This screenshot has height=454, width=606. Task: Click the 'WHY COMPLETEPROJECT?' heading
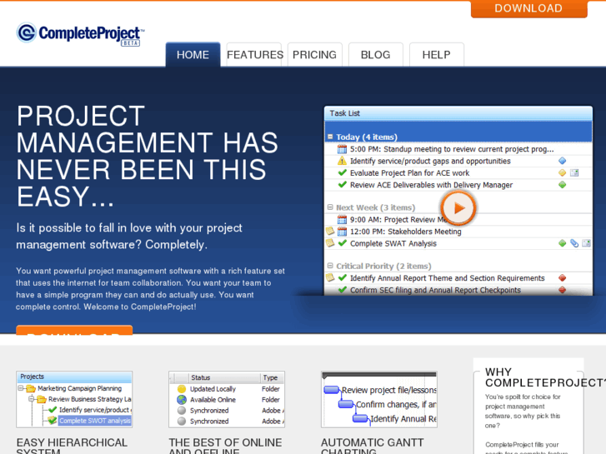coord(545,377)
